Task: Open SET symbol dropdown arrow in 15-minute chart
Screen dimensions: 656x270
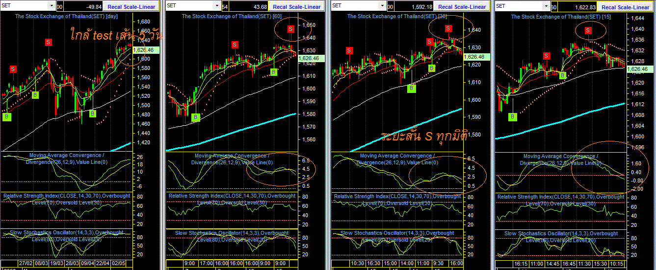Action: click(546, 6)
